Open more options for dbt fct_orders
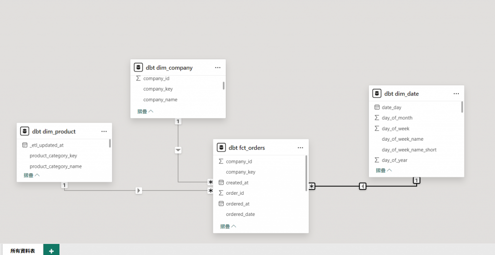This screenshot has height=255, width=495. [300, 148]
